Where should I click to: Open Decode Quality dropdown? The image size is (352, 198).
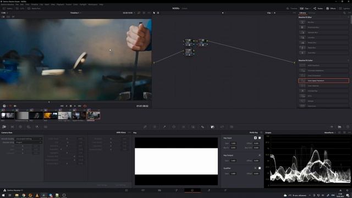coord(28,139)
